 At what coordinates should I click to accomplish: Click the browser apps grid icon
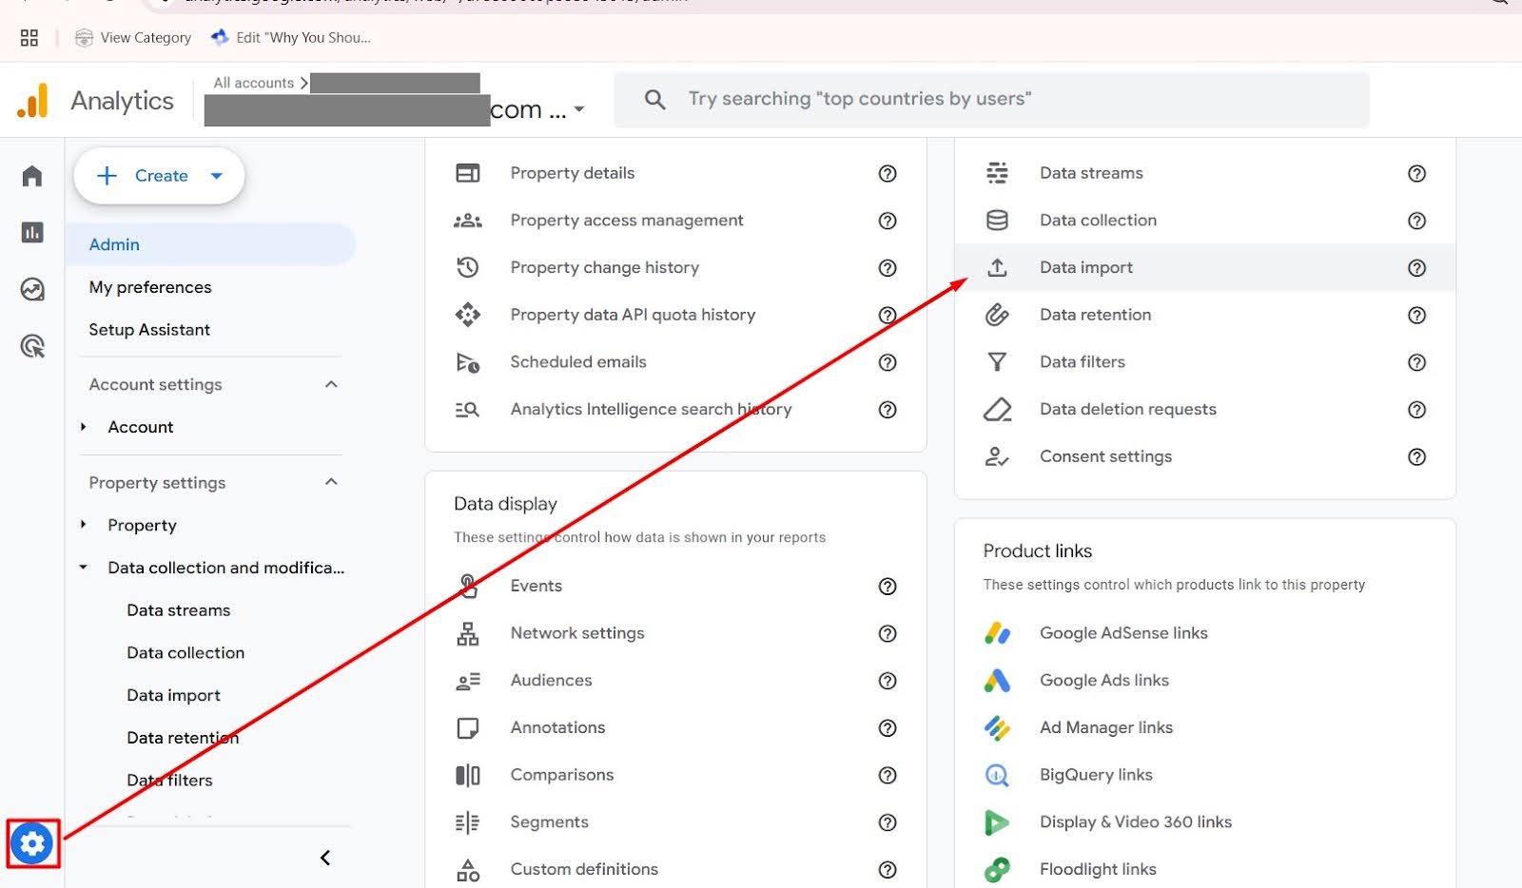coord(29,38)
